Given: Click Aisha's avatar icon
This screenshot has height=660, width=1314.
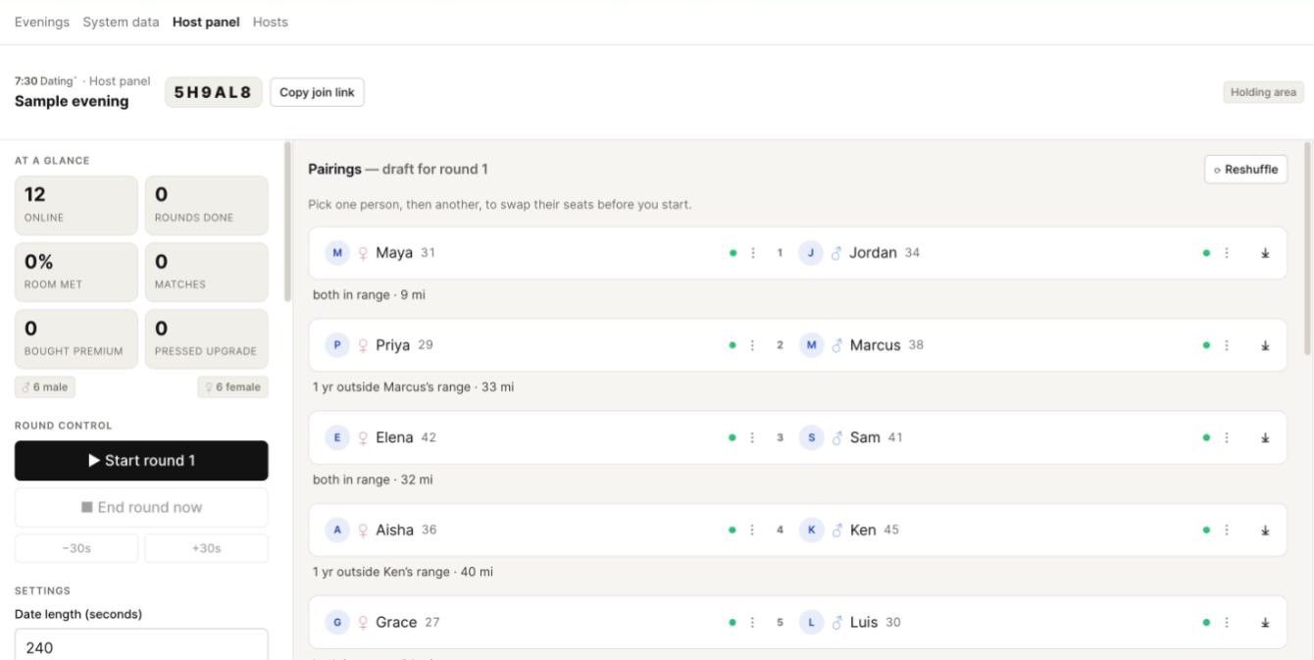Looking at the screenshot, I should [337, 531].
